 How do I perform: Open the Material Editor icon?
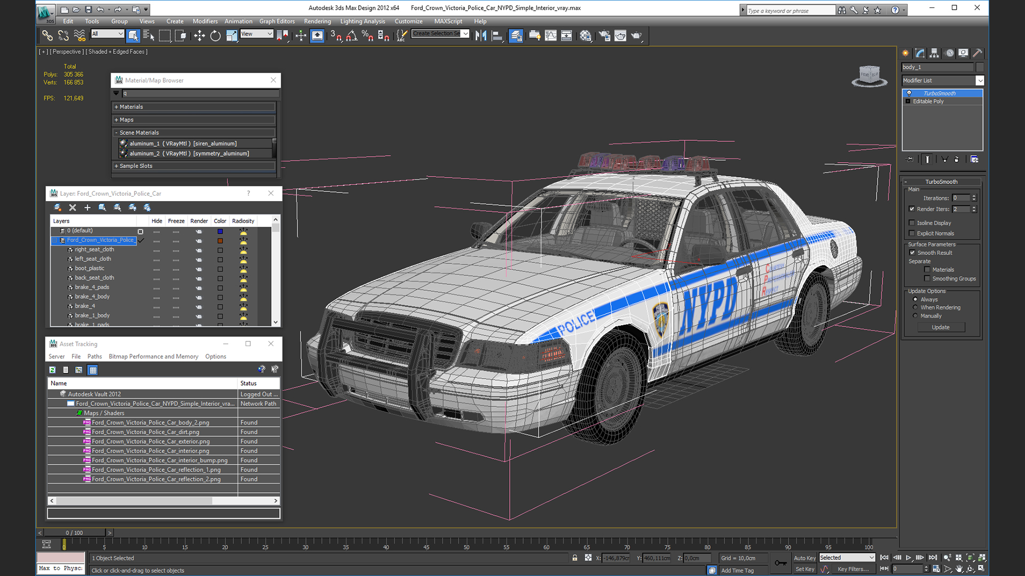[x=586, y=36]
